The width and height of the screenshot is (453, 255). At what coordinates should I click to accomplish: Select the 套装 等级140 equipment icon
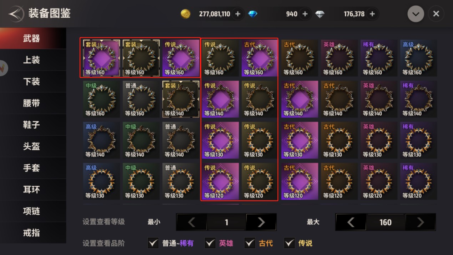181,99
